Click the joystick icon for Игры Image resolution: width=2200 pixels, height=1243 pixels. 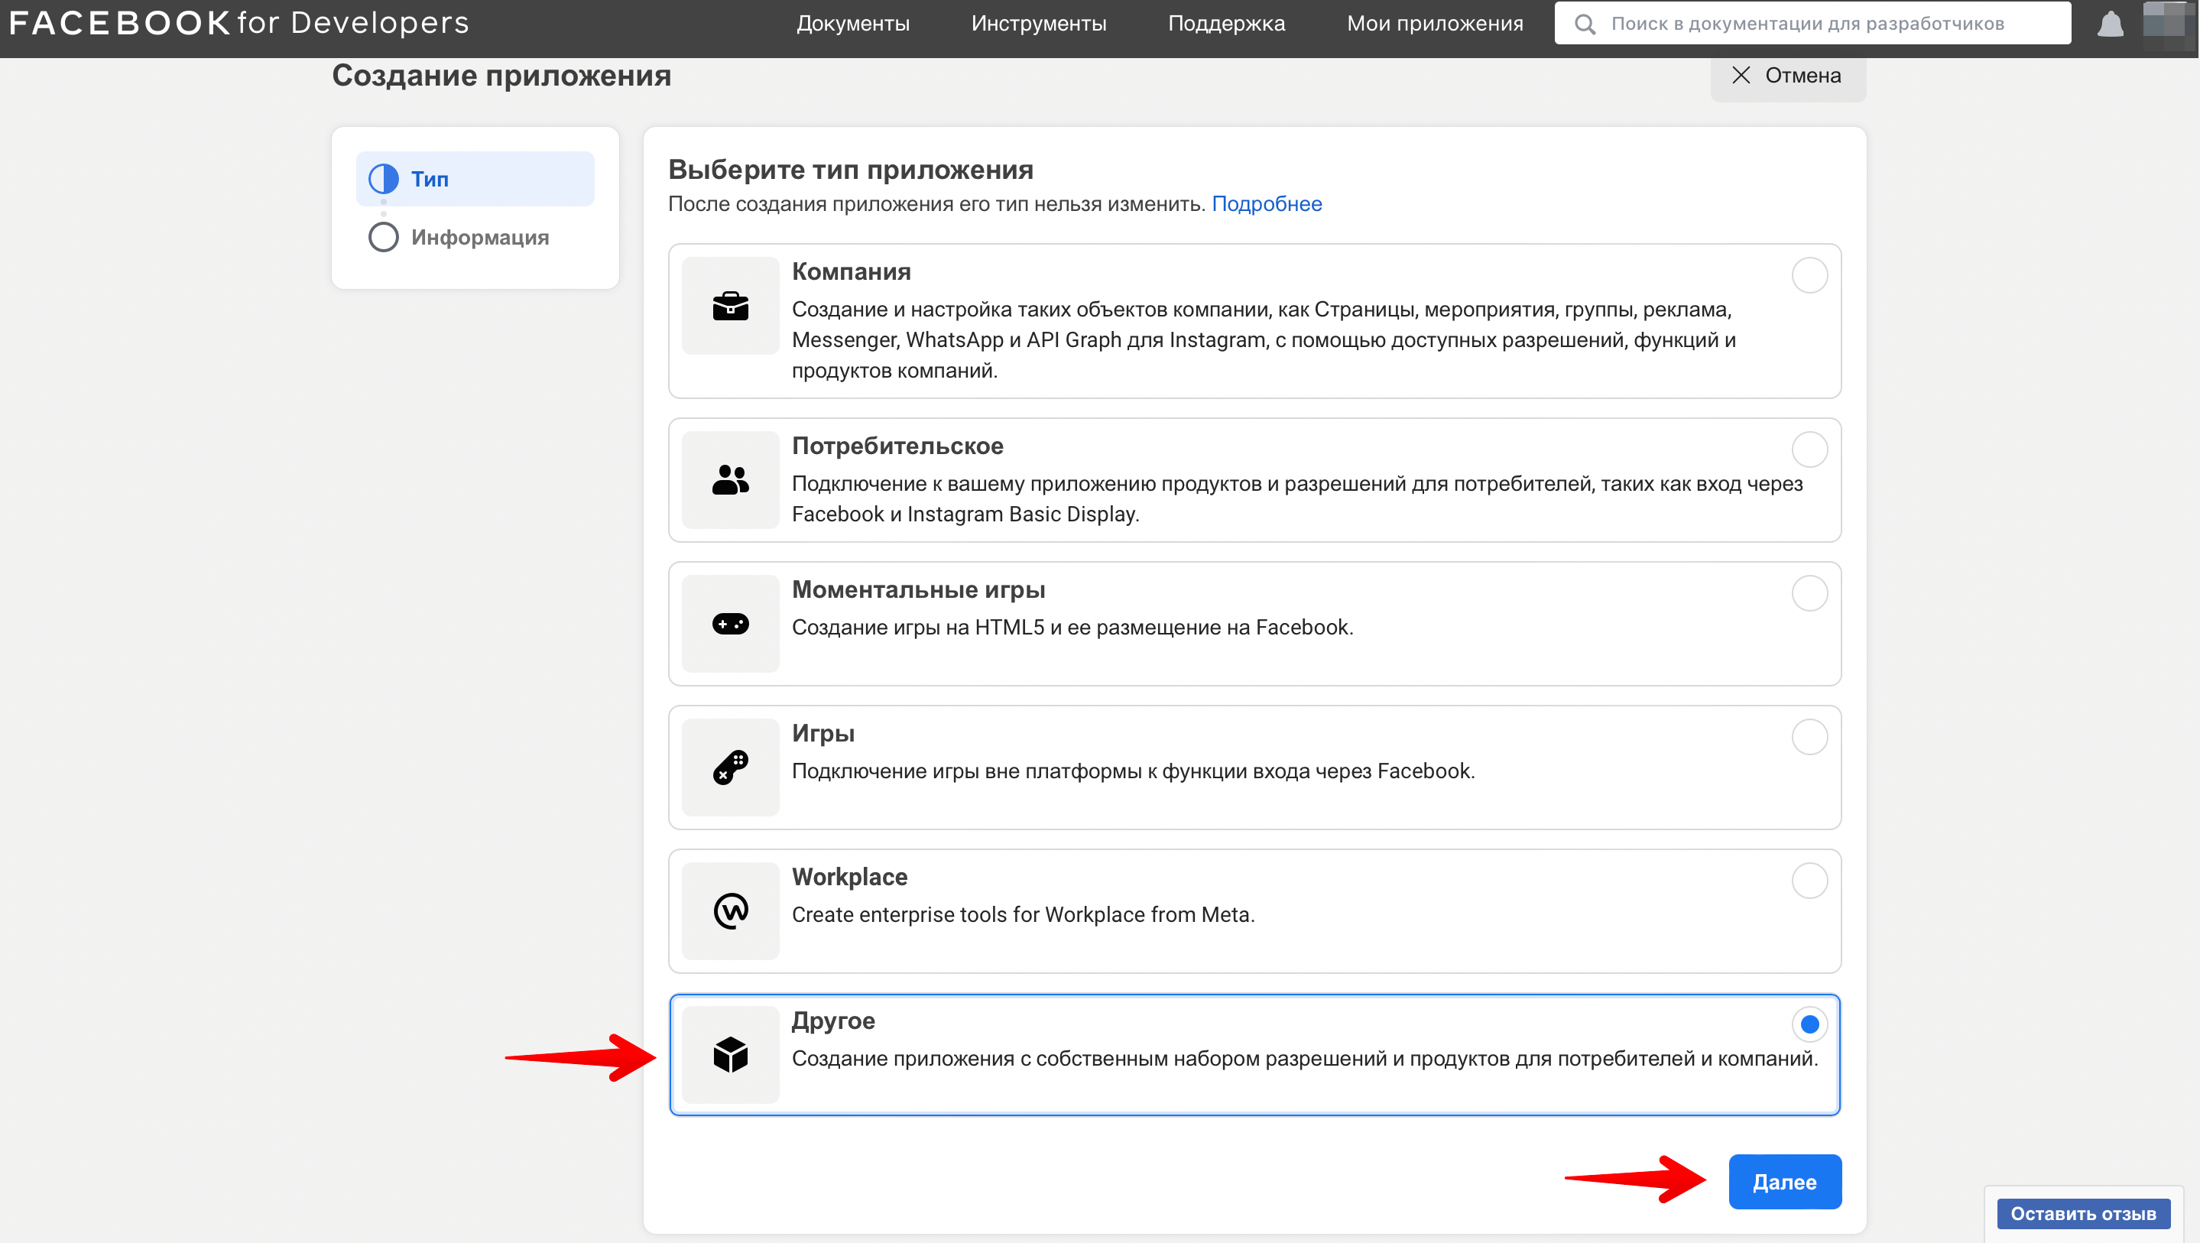730,768
